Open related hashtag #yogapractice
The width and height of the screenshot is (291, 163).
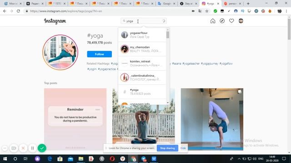[107, 69]
